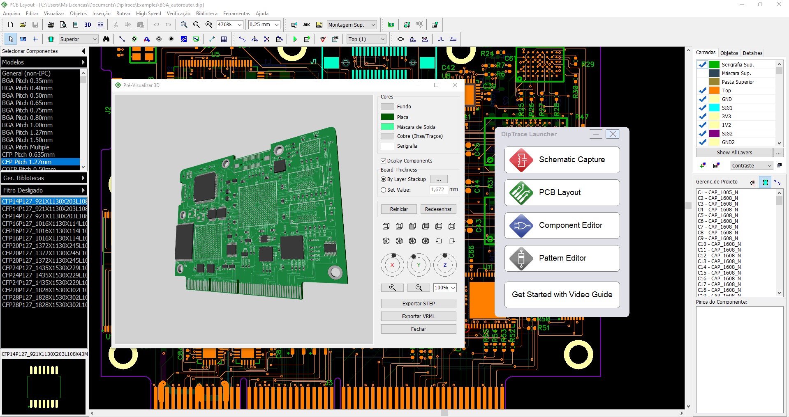789x417 pixels.
Task: Open the Ferramentas menu
Action: [x=236, y=14]
